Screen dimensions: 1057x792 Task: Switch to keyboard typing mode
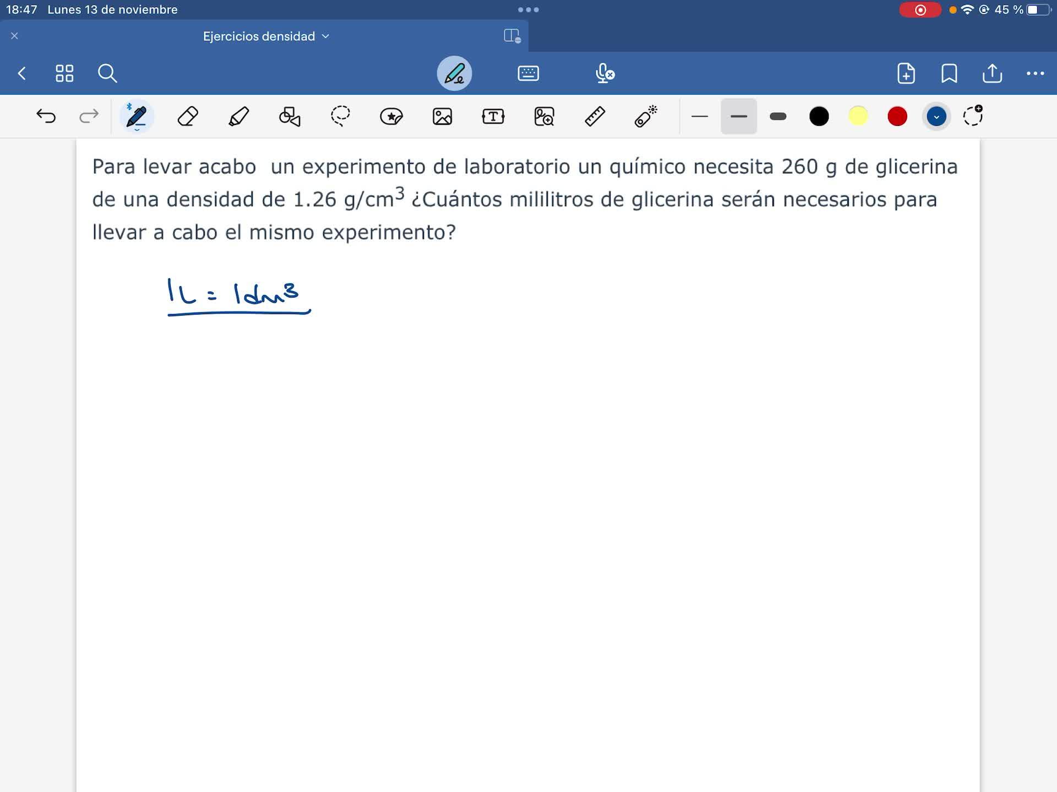528,73
